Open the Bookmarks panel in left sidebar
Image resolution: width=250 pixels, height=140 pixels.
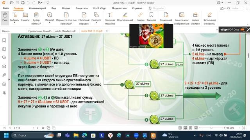click(4, 40)
